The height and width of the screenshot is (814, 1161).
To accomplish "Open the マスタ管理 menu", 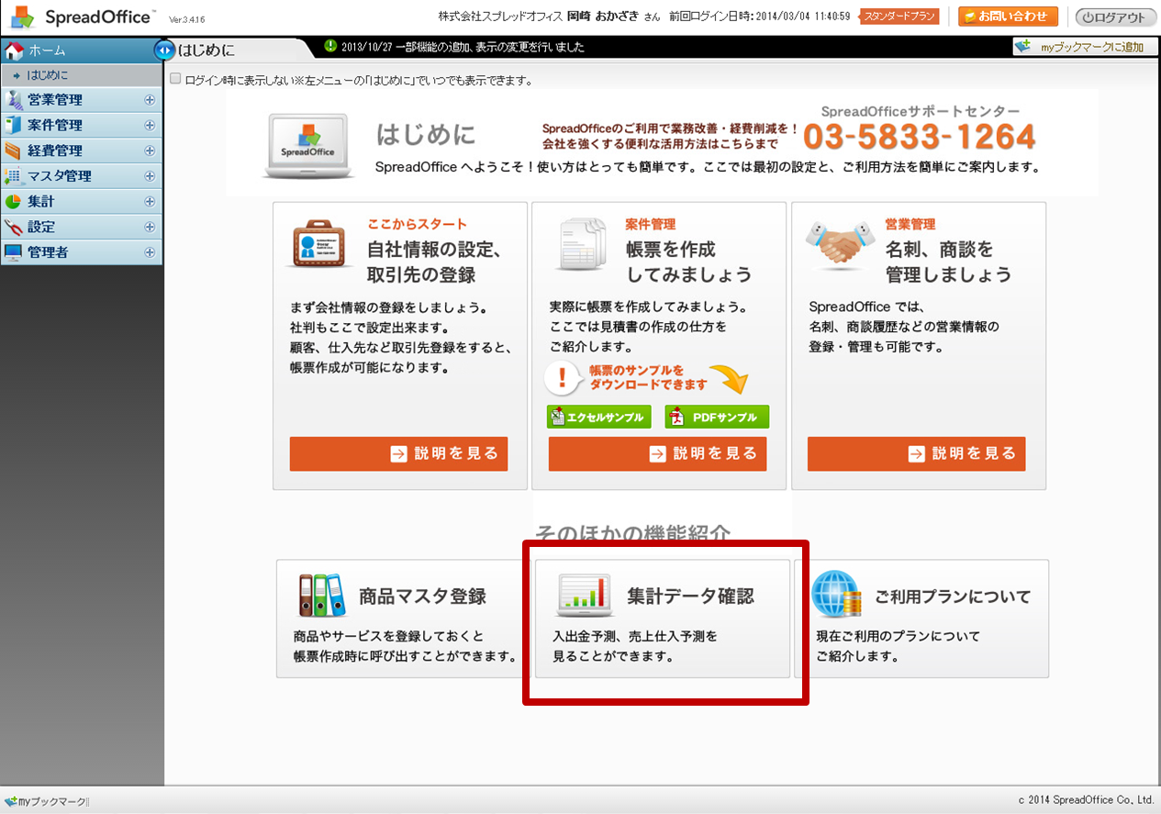I will coord(82,176).
